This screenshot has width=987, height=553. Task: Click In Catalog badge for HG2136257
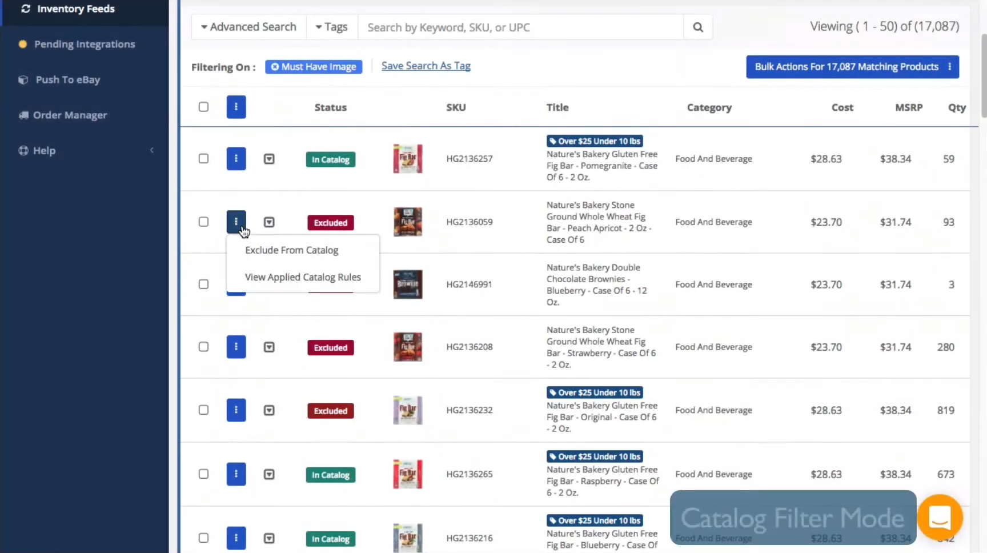coord(331,159)
